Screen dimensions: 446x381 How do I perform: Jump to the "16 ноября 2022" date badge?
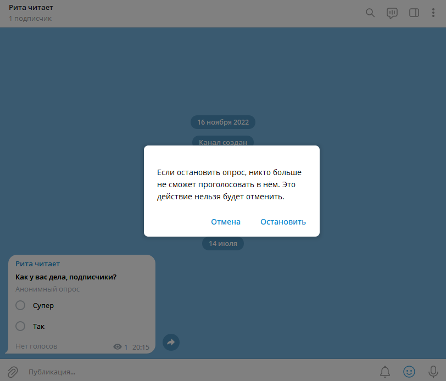[x=223, y=122]
